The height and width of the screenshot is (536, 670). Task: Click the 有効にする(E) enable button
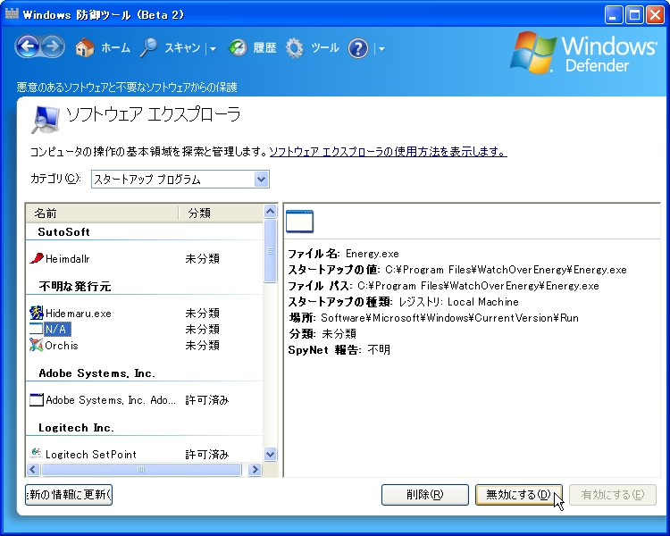pyautogui.click(x=613, y=495)
